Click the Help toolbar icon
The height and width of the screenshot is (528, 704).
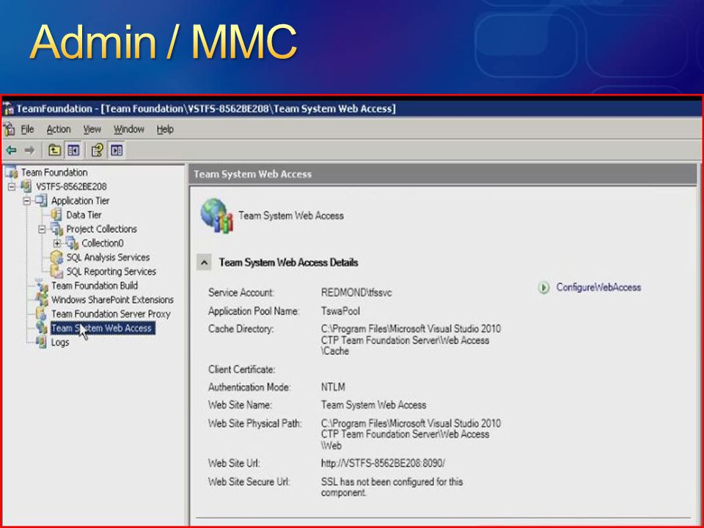click(98, 150)
